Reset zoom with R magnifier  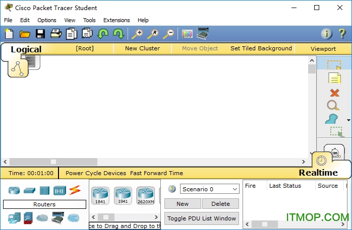tap(153, 34)
